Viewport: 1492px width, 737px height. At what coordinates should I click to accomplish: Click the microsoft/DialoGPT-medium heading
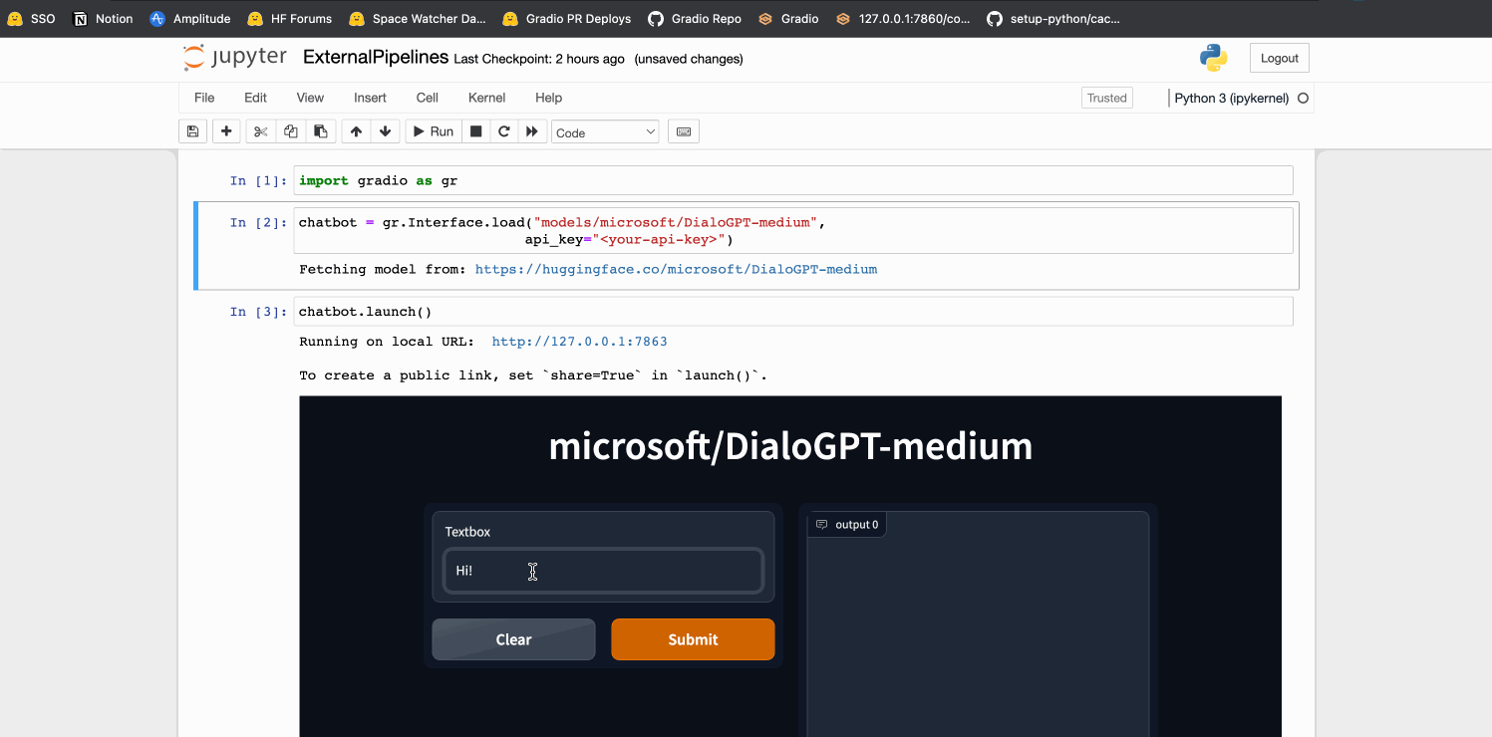pyautogui.click(x=790, y=445)
